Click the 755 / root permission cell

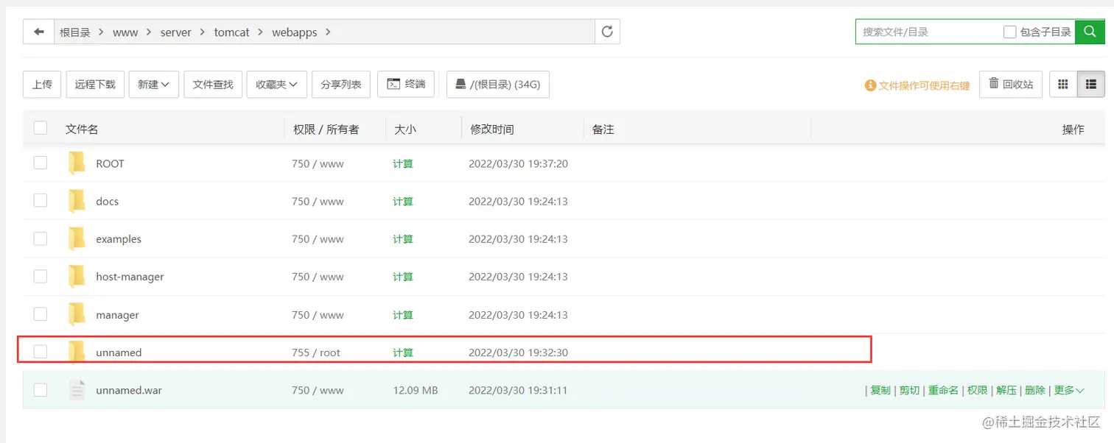point(316,352)
